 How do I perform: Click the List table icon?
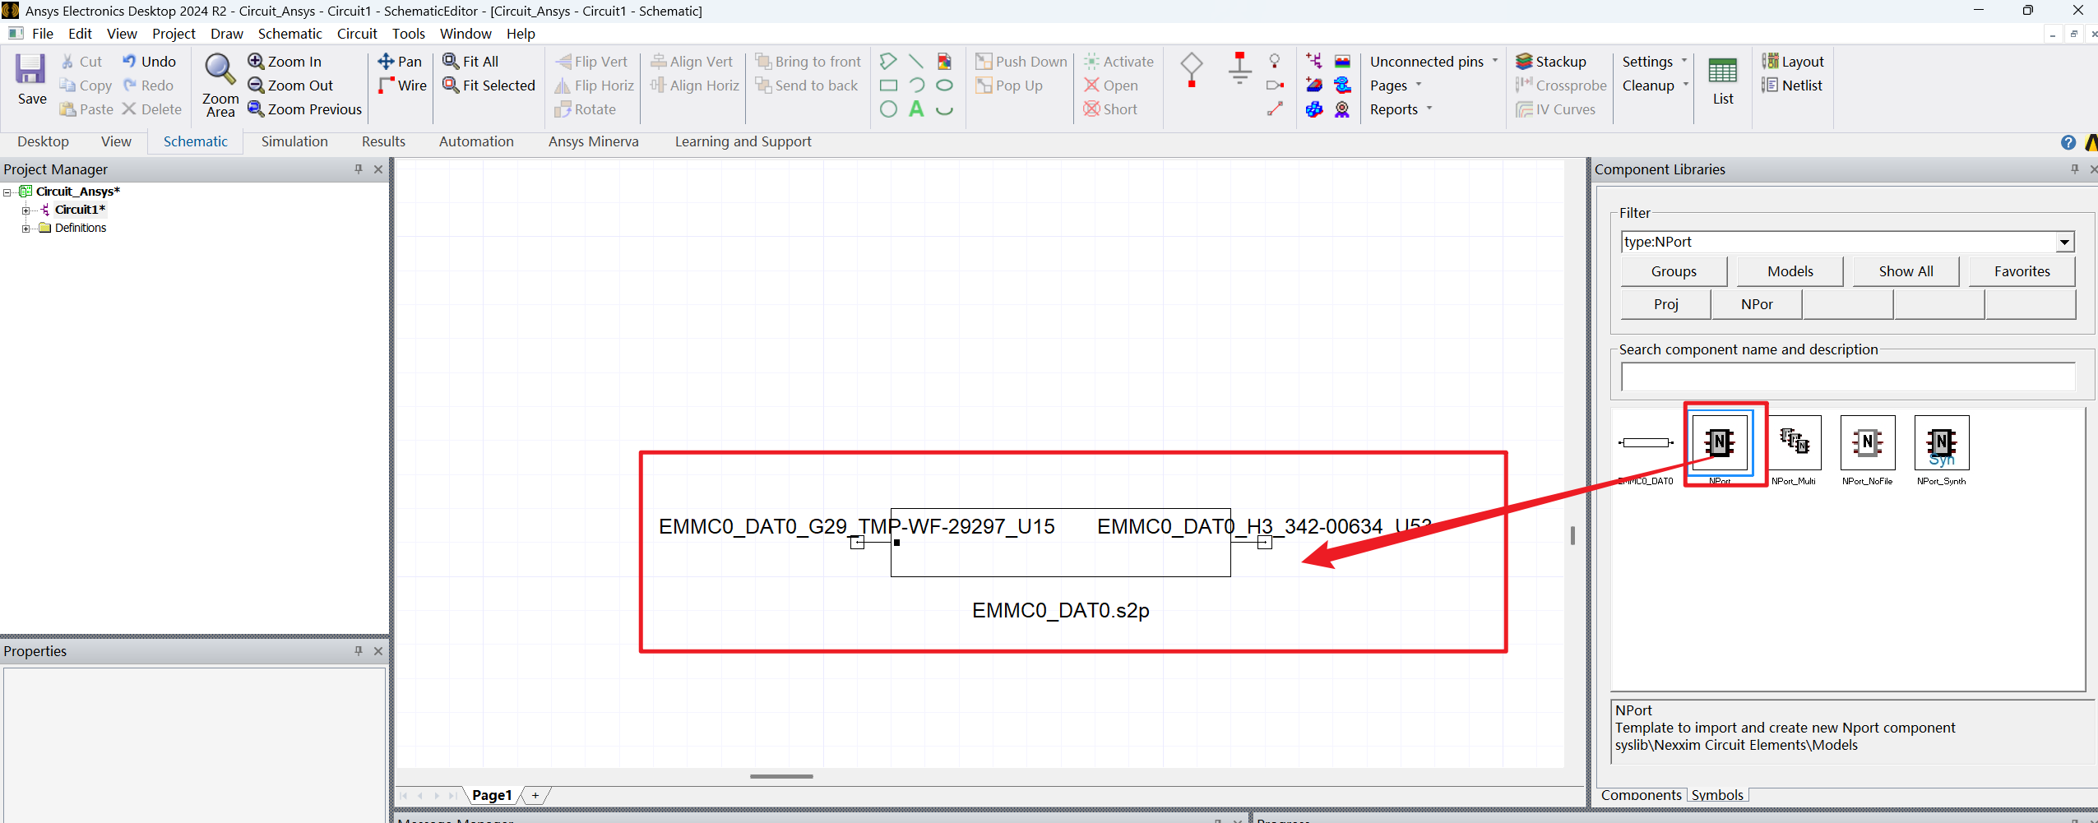(1723, 81)
